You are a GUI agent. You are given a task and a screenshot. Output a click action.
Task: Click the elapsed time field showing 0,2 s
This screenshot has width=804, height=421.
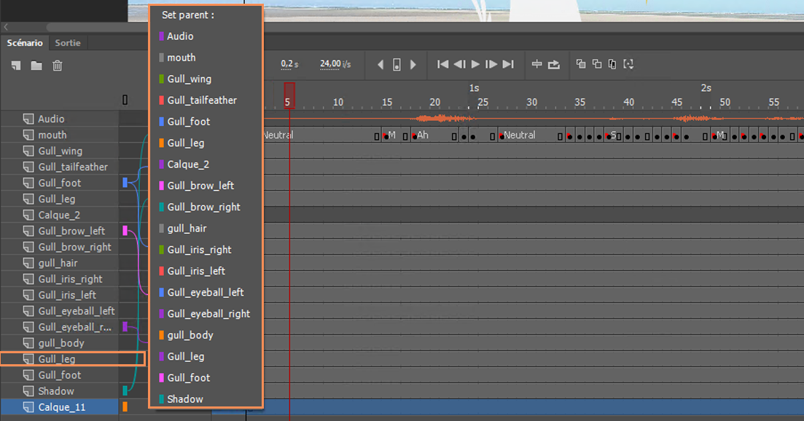(289, 64)
